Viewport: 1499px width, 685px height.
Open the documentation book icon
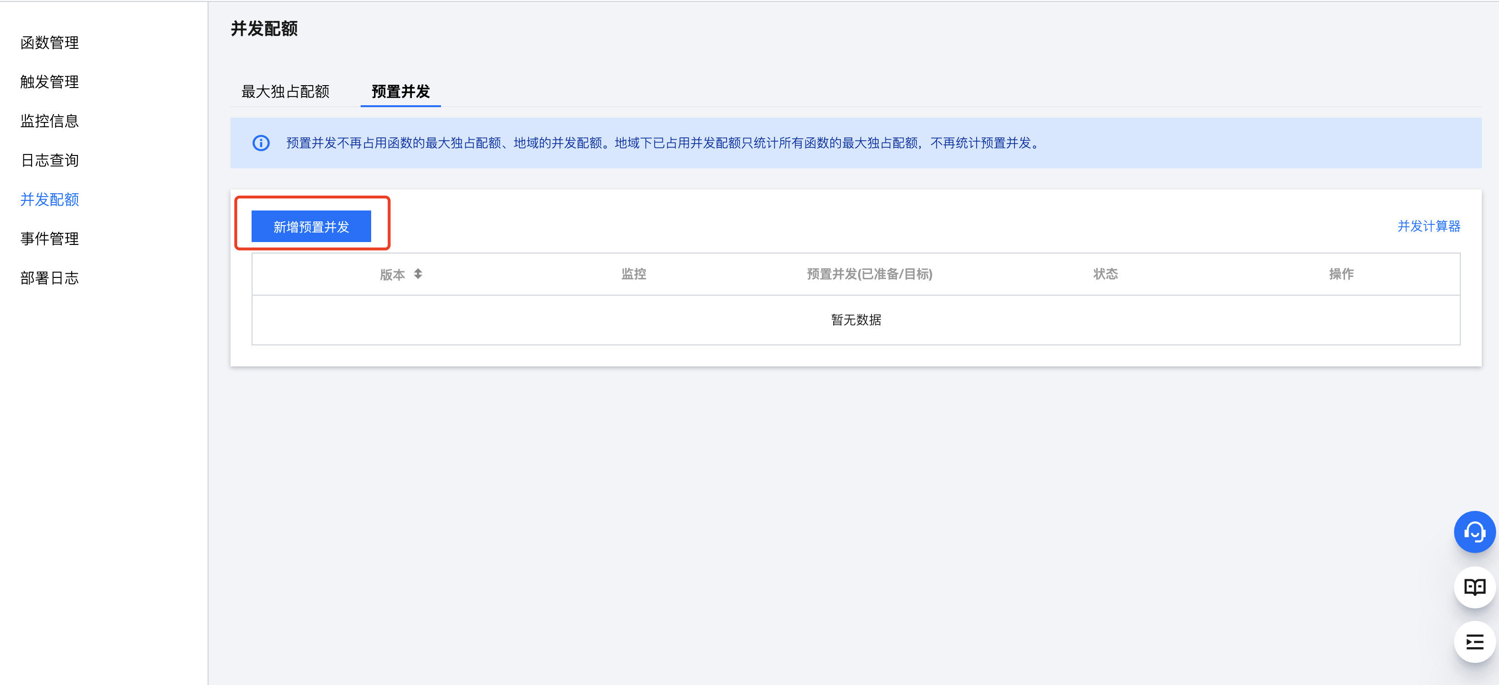click(1474, 586)
